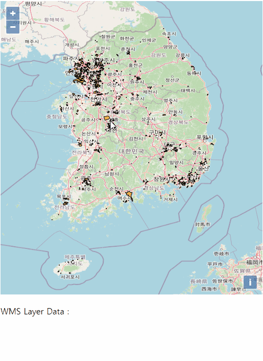Click the 태백시 city label
This screenshot has width=263, height=361.
[x=188, y=91]
